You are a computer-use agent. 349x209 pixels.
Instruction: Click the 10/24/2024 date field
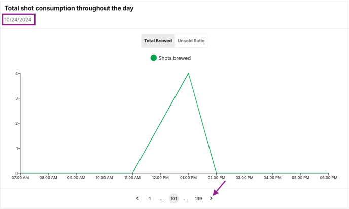click(19, 20)
